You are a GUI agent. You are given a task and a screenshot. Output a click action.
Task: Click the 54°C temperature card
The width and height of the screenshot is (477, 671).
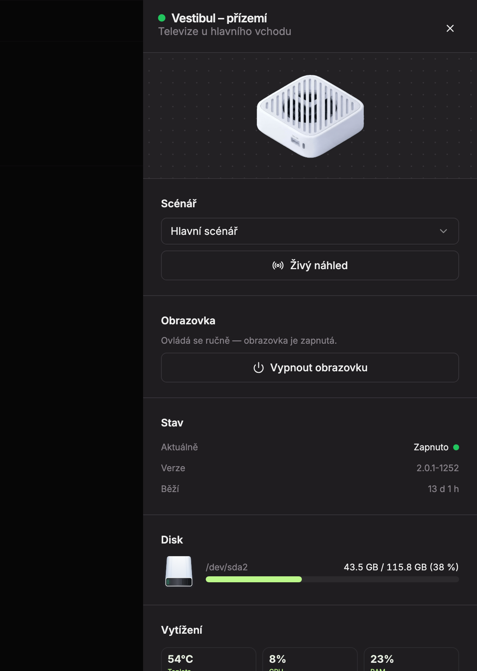[x=209, y=659]
